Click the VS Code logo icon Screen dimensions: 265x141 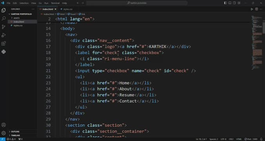point(2,3)
